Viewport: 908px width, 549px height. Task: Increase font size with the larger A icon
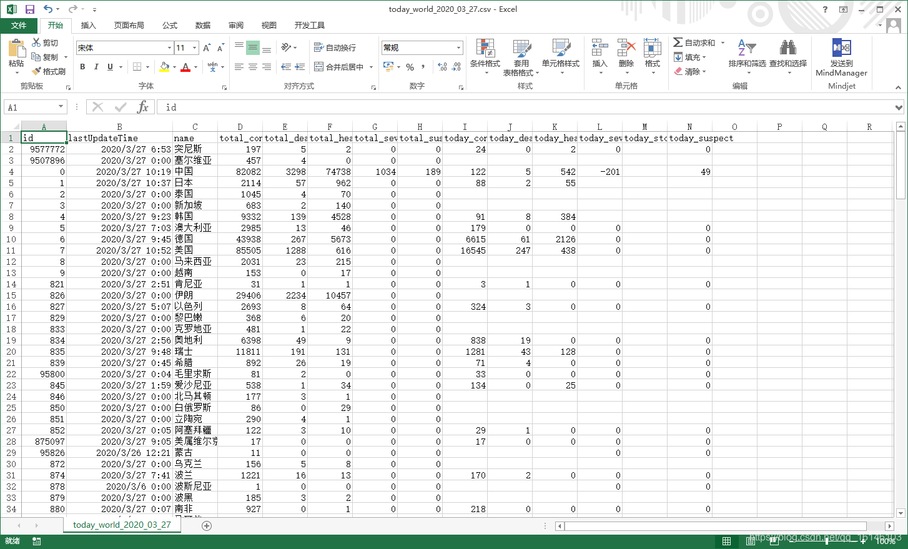[x=207, y=48]
